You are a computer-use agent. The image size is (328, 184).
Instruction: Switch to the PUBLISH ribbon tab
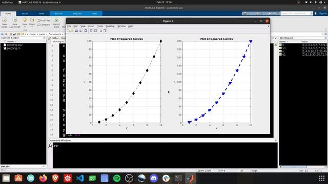(77, 14)
